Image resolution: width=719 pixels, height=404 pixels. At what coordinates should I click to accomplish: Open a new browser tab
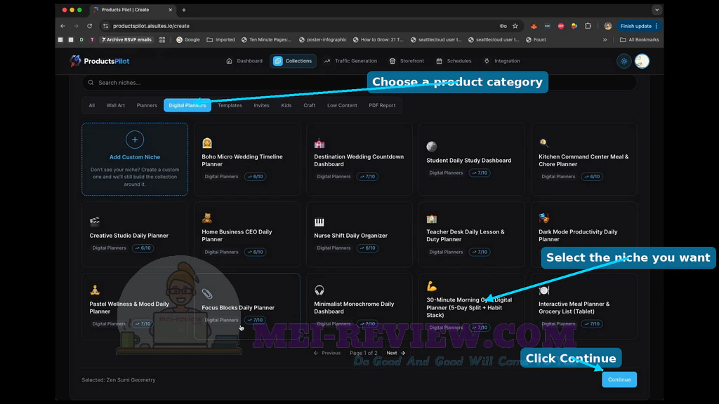click(x=184, y=10)
